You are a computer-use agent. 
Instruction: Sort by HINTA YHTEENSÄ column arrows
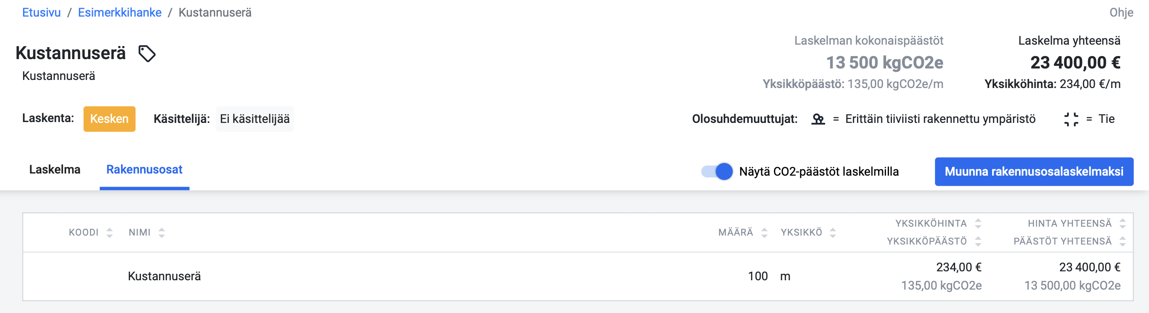click(1123, 224)
